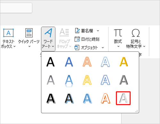Choose the gold beveled WordArt style
The height and width of the screenshot is (124, 160).
coord(124,62)
